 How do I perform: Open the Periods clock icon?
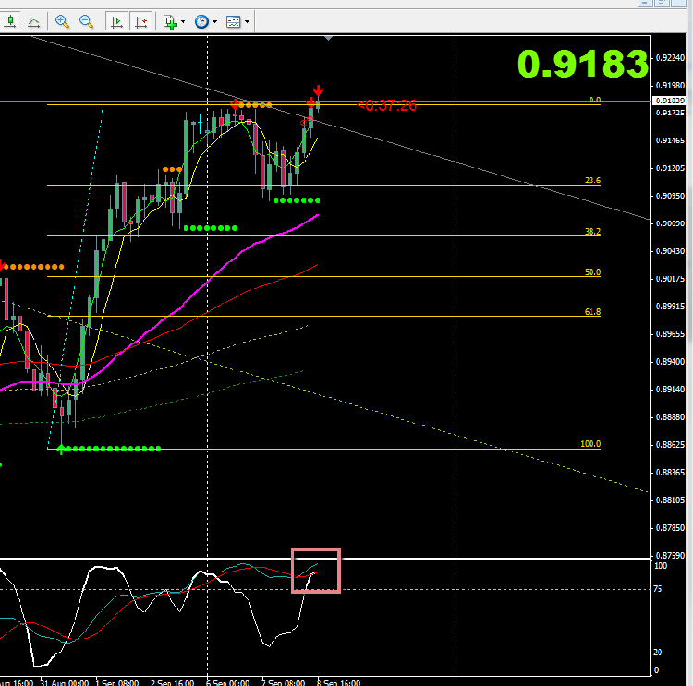coord(202,21)
